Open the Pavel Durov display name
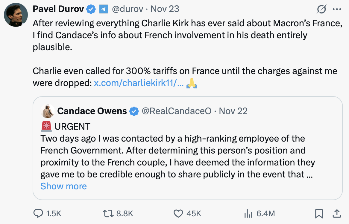349x224 pixels. click(x=58, y=9)
